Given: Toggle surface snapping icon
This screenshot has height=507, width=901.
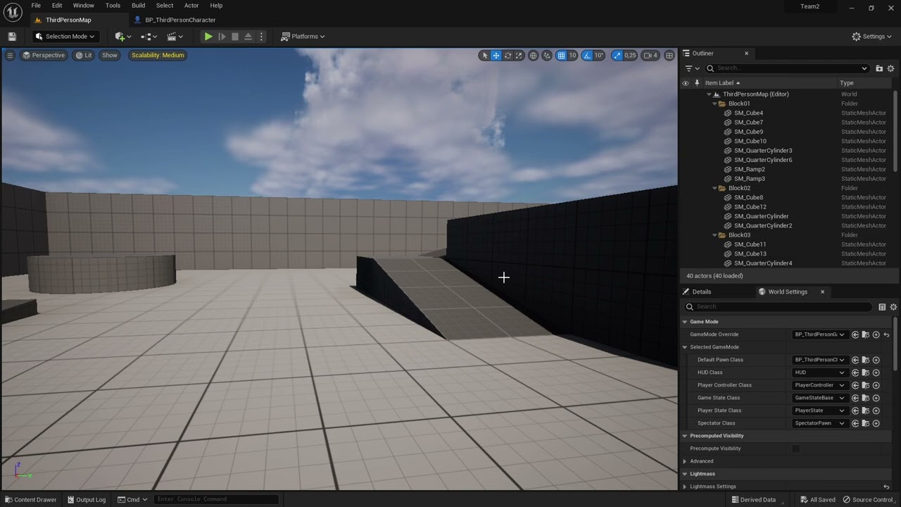Looking at the screenshot, I should pyautogui.click(x=547, y=56).
